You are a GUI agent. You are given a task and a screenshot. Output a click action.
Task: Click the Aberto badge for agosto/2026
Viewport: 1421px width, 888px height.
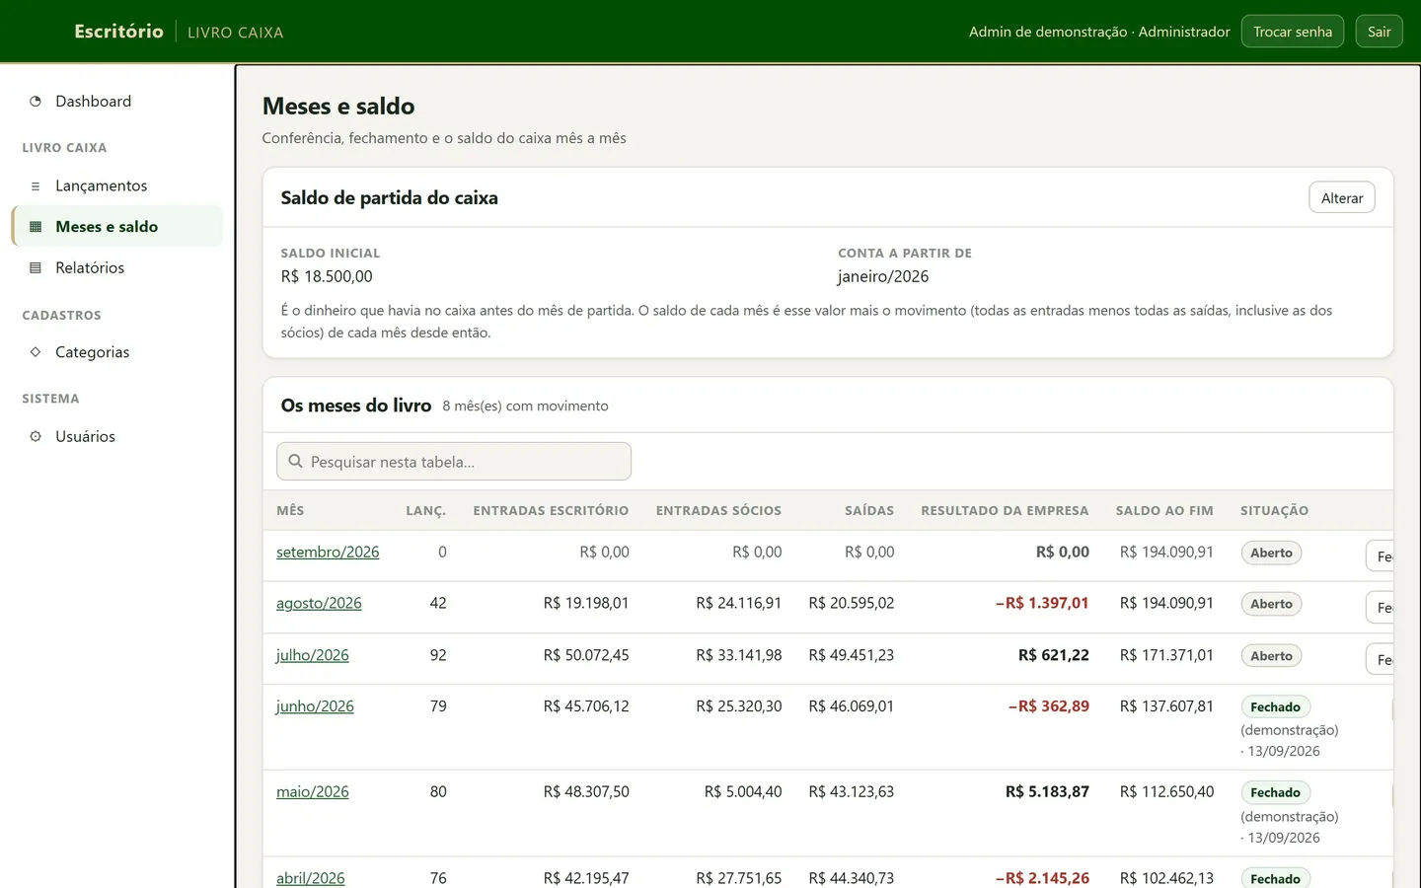[1271, 604]
